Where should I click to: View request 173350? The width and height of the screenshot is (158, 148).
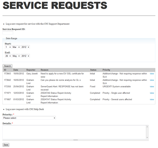(152, 87)
